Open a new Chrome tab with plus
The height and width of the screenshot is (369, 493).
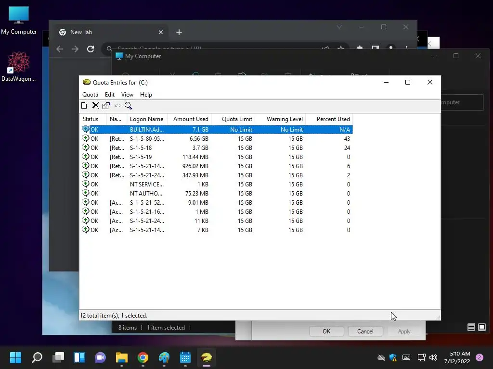click(x=179, y=32)
